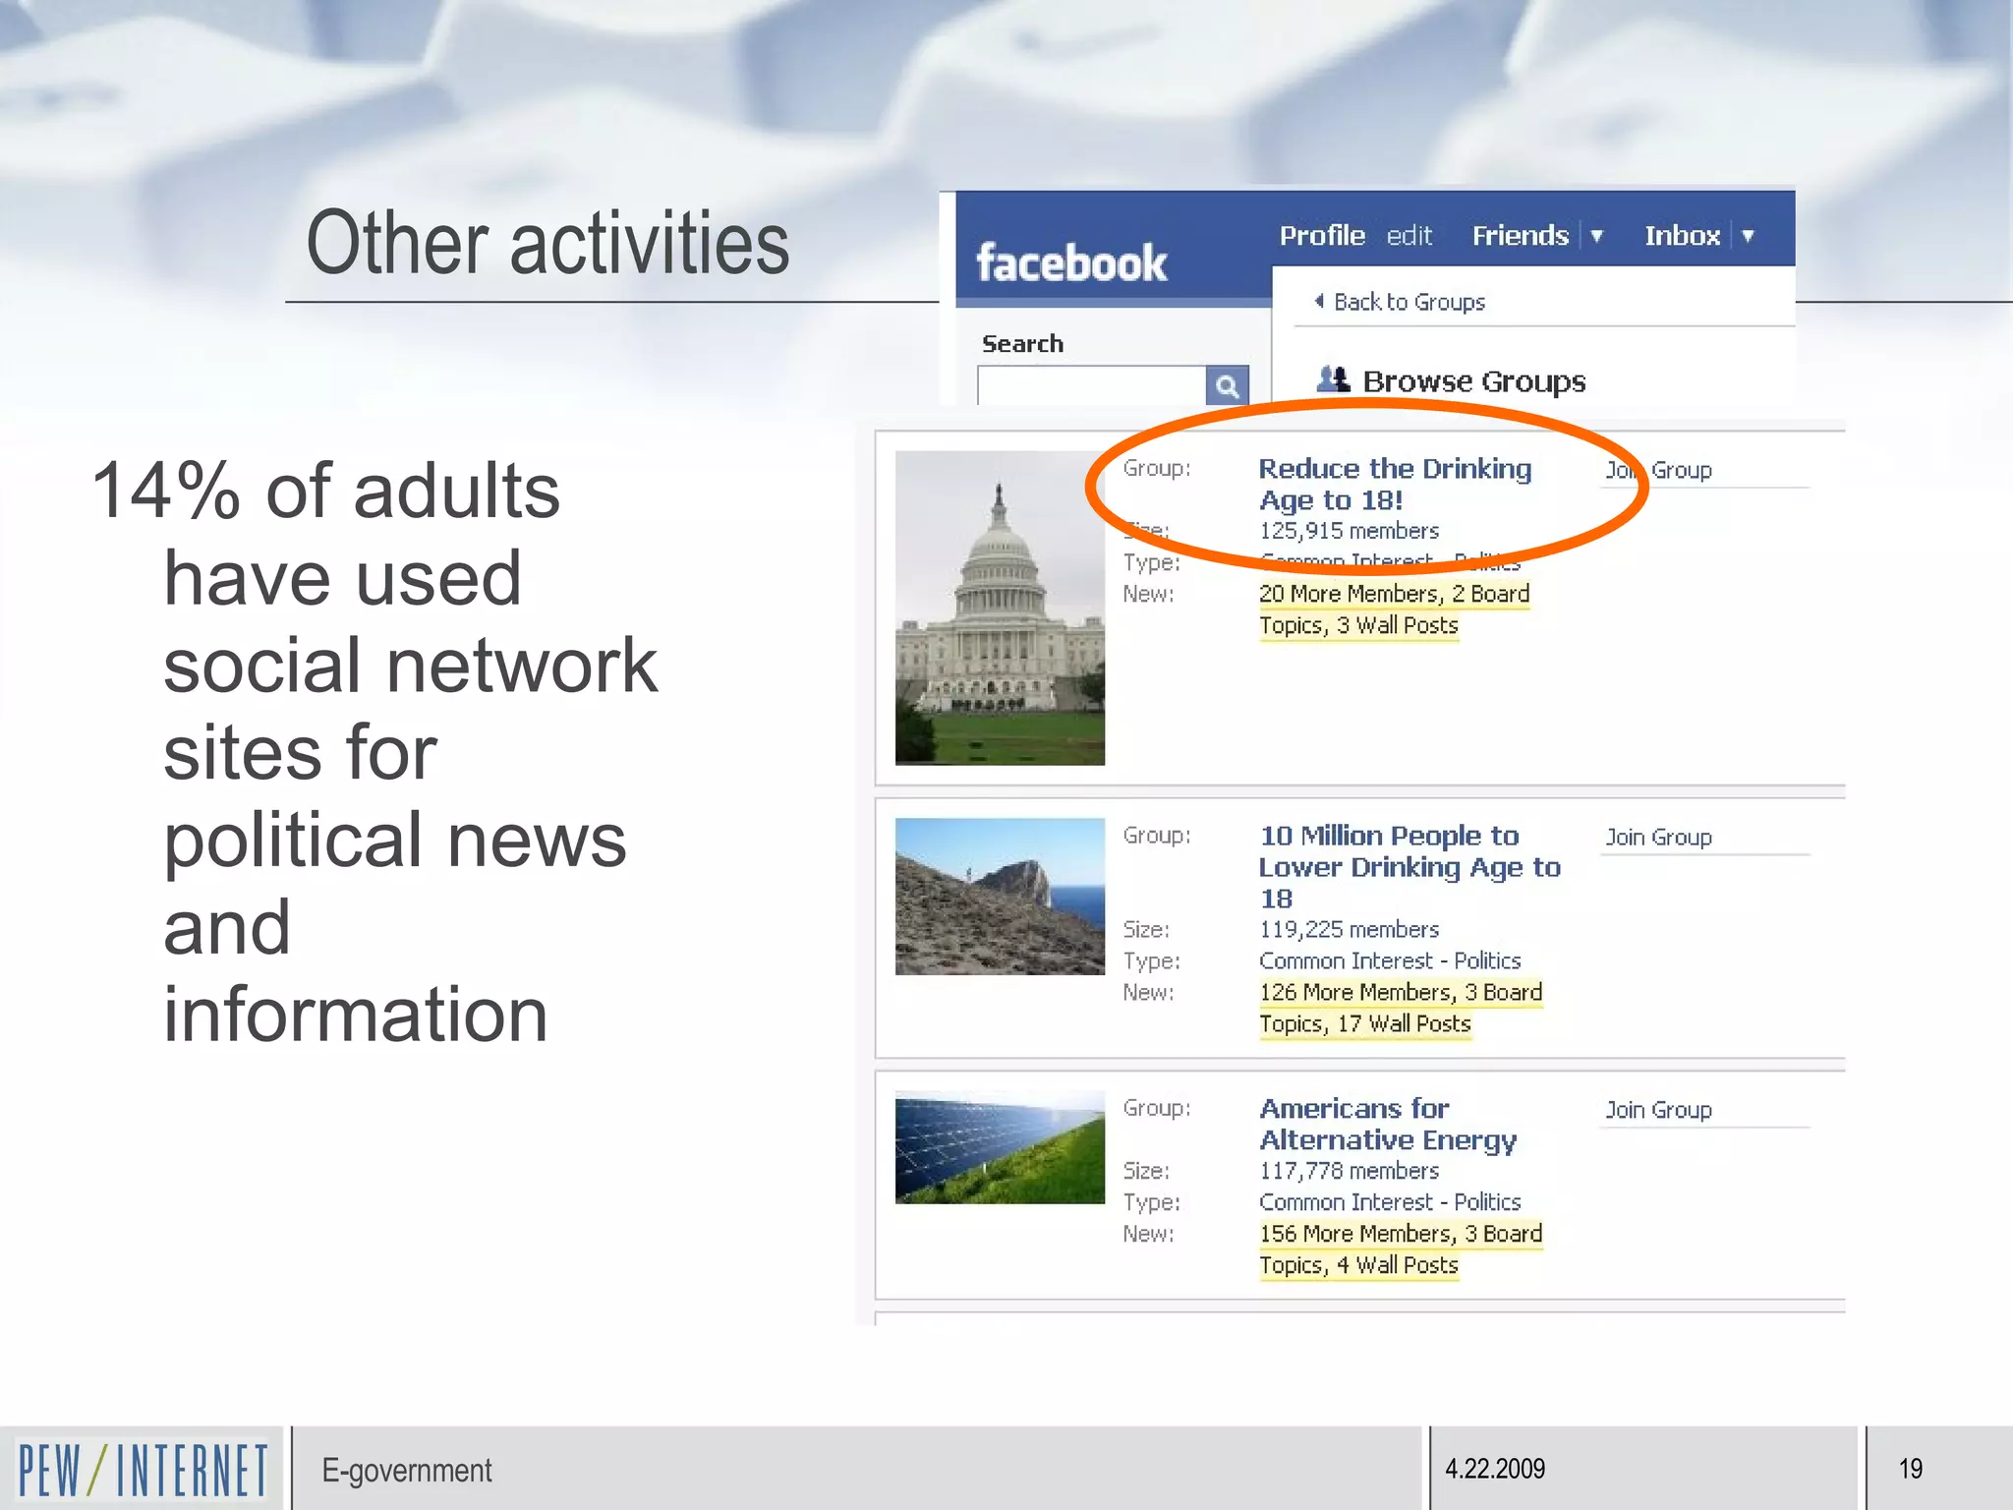Click the PEW/INTERNET logo
The image size is (2013, 1510).
(x=143, y=1471)
